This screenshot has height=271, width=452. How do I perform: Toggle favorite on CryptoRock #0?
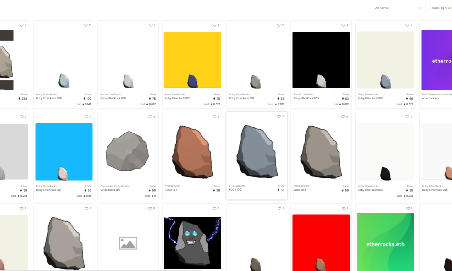click(150, 117)
